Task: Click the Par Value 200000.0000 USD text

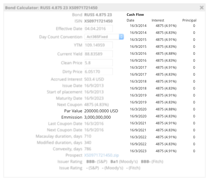Action: [x=101, y=111]
